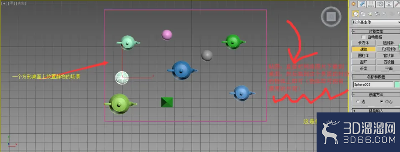This screenshot has width=400, height=152.
Task: Switch to the Display panel tab
Action: 389,4
